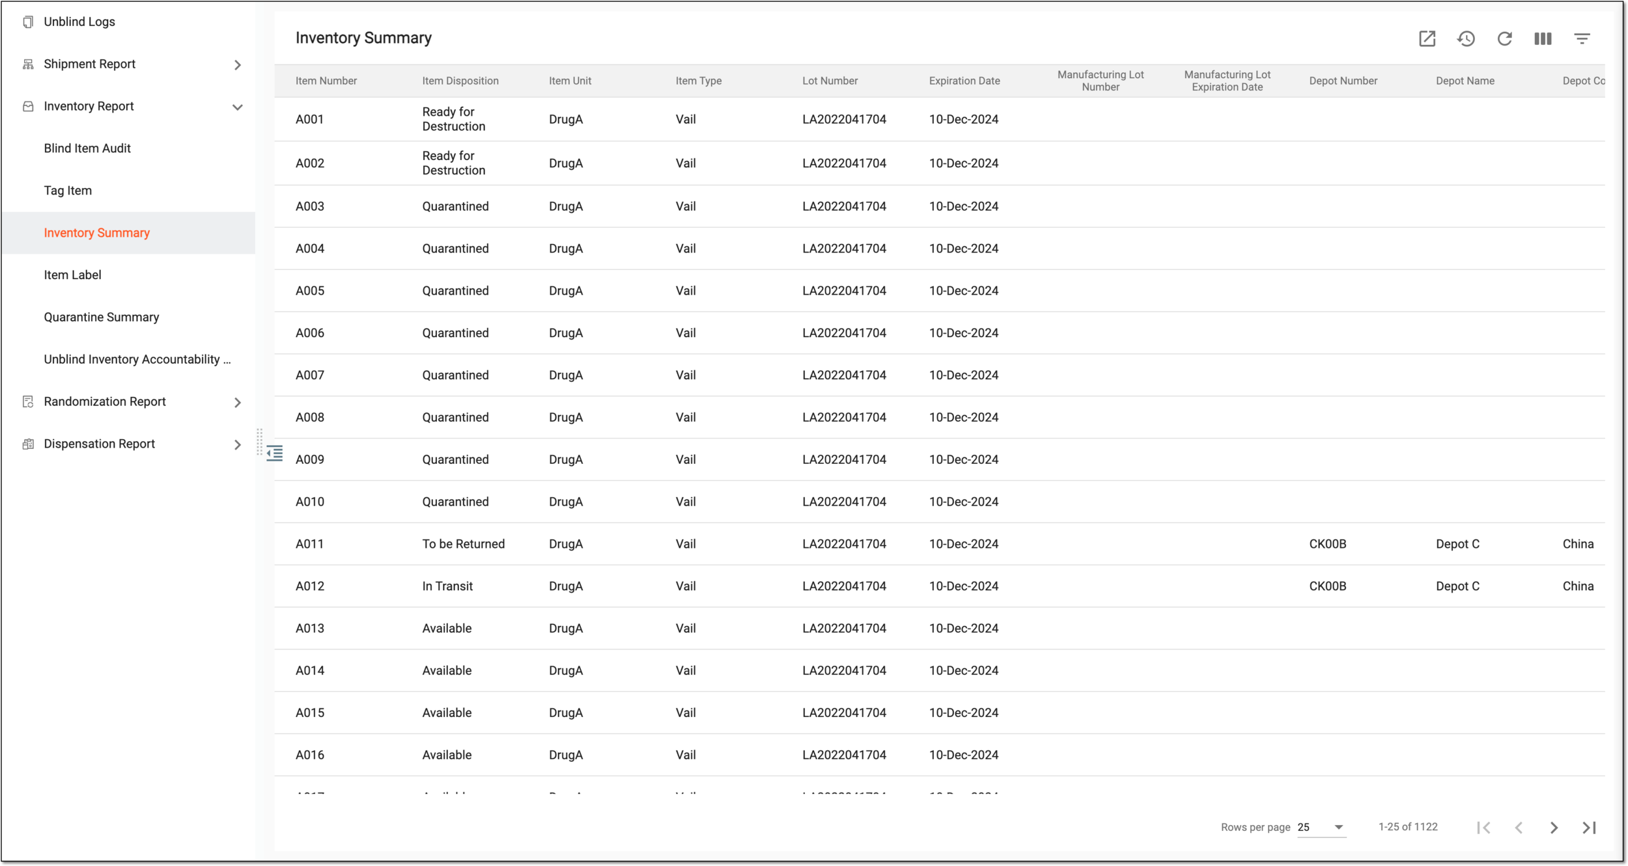Screen dimensions: 1628x866
Task: Click the Inventory Summary page title
Action: [363, 38]
